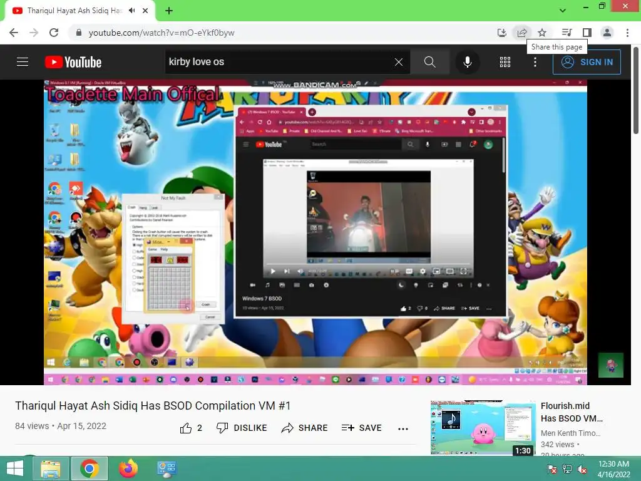
Task: Open the tab search dropdown arrow
Action: pos(563,10)
